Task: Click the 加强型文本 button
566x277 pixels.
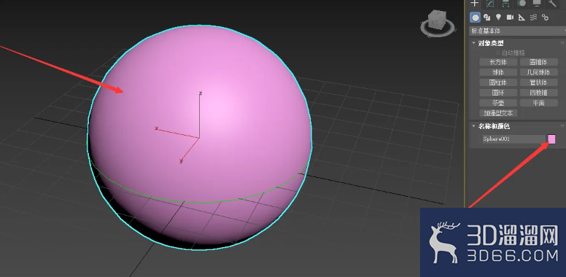Action: 498,113
